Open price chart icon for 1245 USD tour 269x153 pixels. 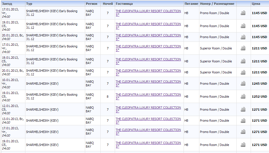click(x=243, y=84)
